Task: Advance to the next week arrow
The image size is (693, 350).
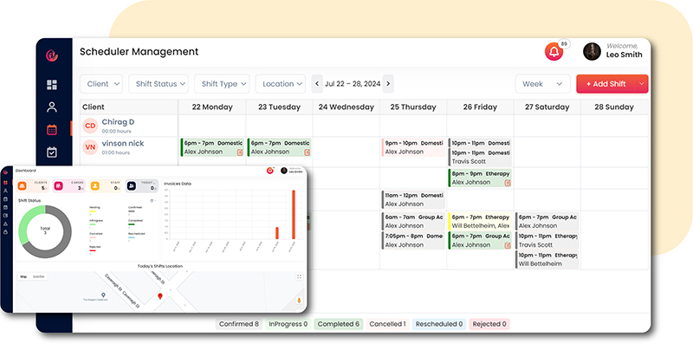Action: pyautogui.click(x=388, y=84)
